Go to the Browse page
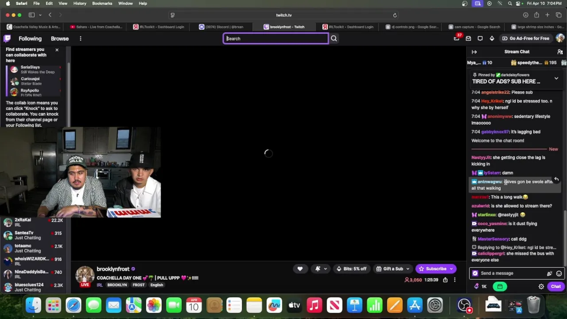This screenshot has height=319, width=567. coord(60,39)
